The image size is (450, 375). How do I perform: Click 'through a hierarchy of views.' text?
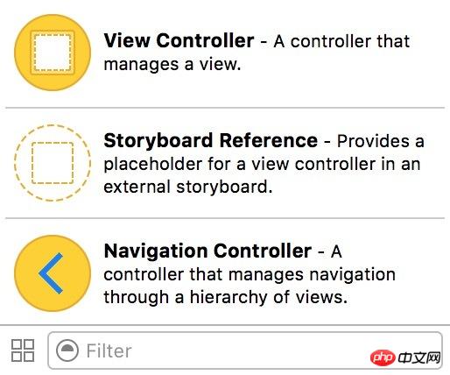click(226, 297)
